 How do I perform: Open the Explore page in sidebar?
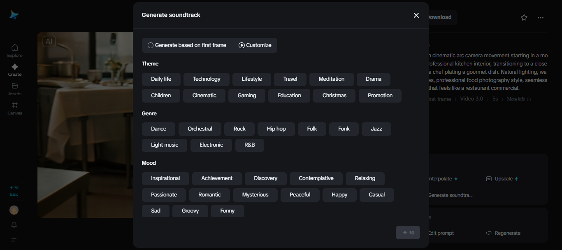coord(15,50)
